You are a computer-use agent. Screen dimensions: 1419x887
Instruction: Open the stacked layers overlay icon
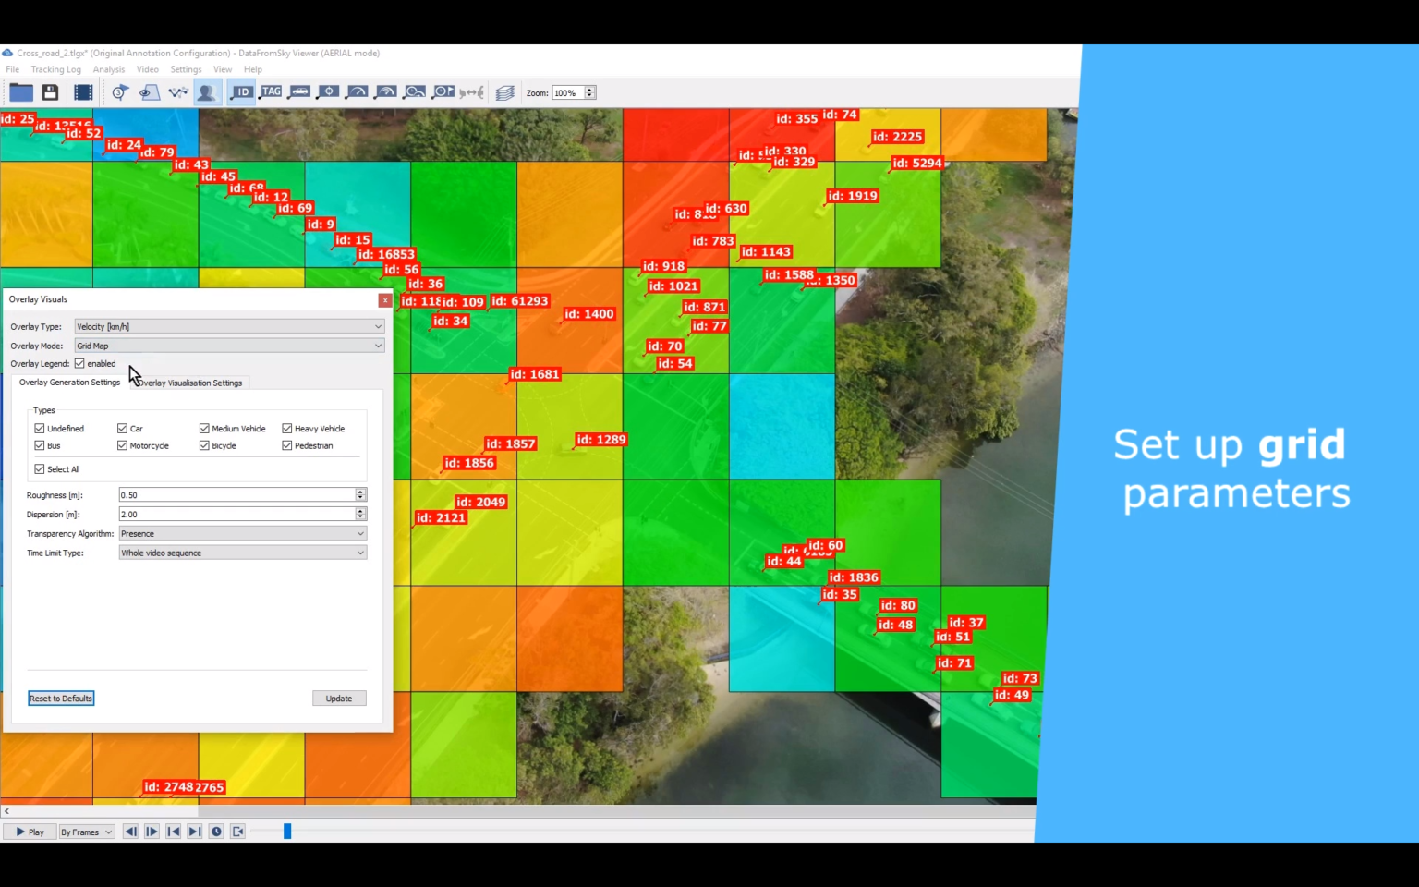click(504, 92)
